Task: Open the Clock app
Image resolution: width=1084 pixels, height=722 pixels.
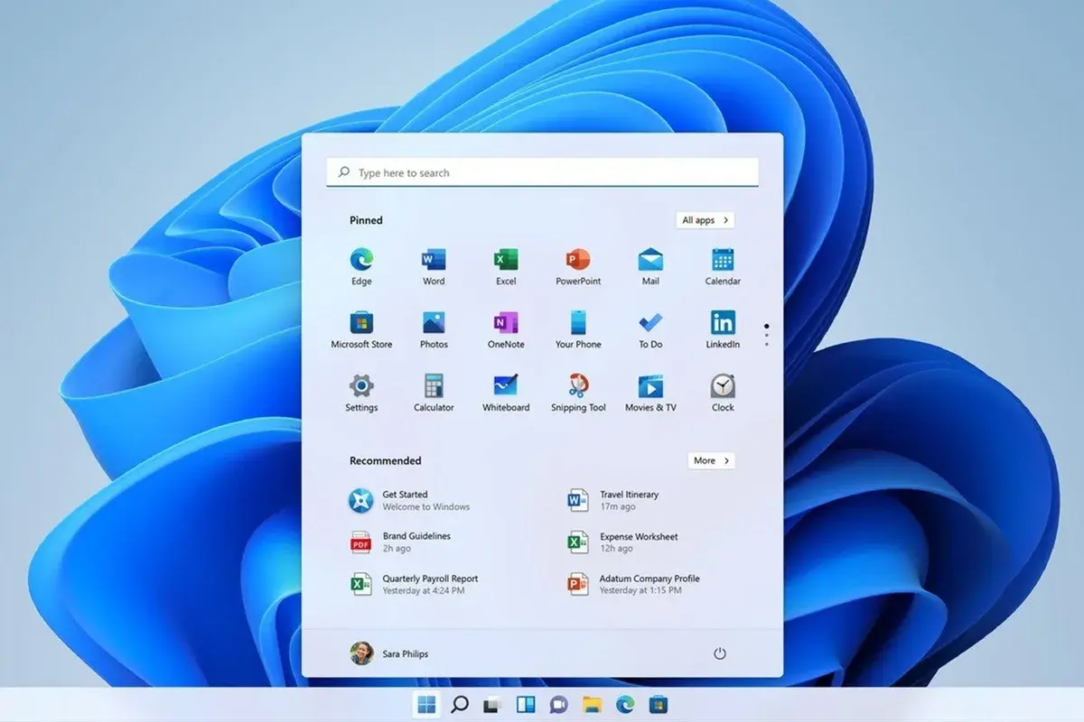Action: (x=723, y=393)
